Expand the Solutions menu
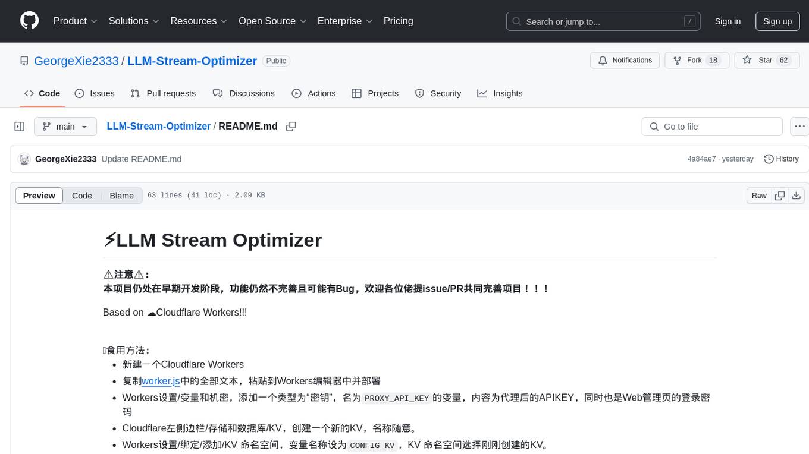This screenshot has width=809, height=454. click(134, 21)
